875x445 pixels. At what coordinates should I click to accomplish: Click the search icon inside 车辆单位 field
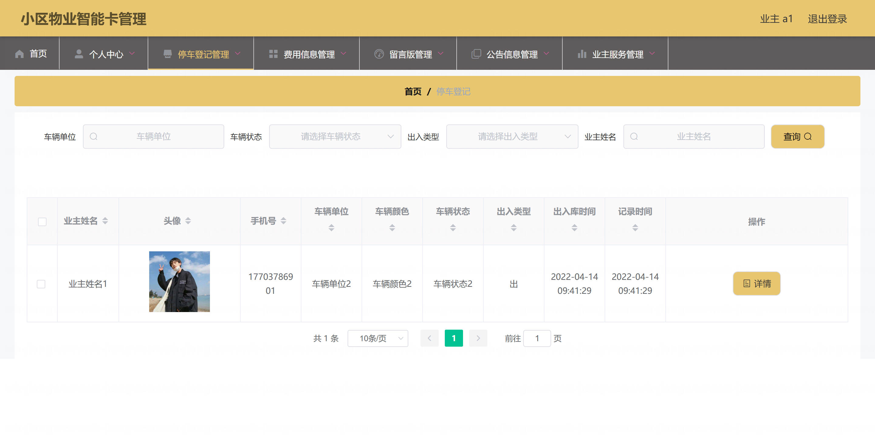point(93,137)
